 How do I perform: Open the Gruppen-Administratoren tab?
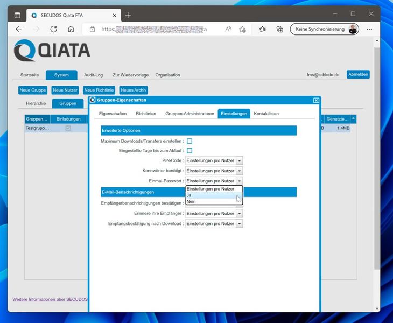pyautogui.click(x=190, y=114)
